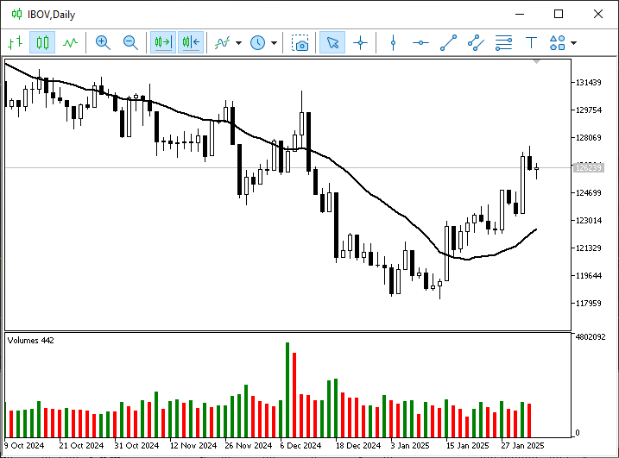This screenshot has width=619, height=458.
Task: Minimize the IBOV,Daily chart window
Action: 520,14
